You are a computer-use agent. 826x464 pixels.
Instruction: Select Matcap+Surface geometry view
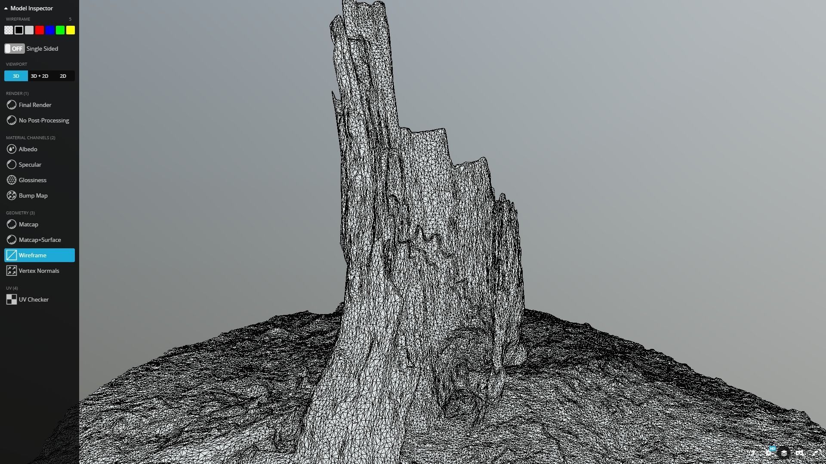tap(40, 240)
